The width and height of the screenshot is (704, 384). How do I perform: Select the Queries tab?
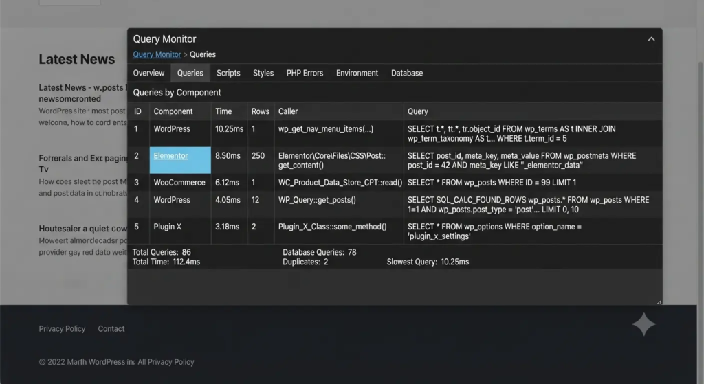tap(190, 73)
